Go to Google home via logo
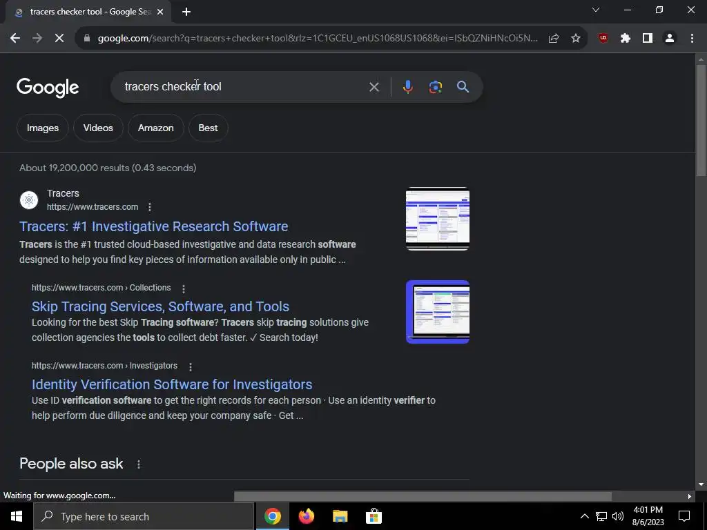This screenshot has height=530, width=707. pyautogui.click(x=48, y=88)
